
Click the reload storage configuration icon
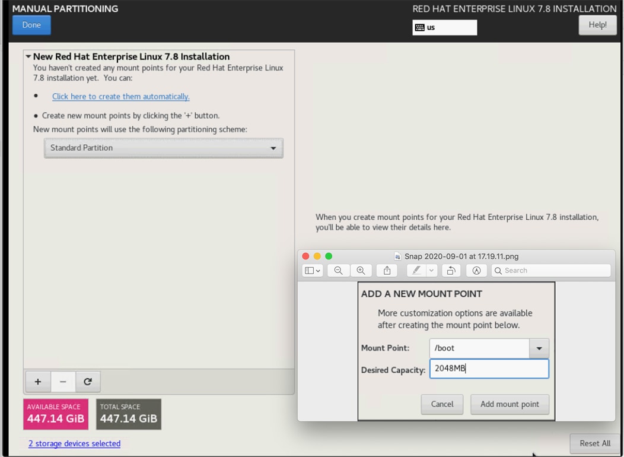tap(88, 382)
